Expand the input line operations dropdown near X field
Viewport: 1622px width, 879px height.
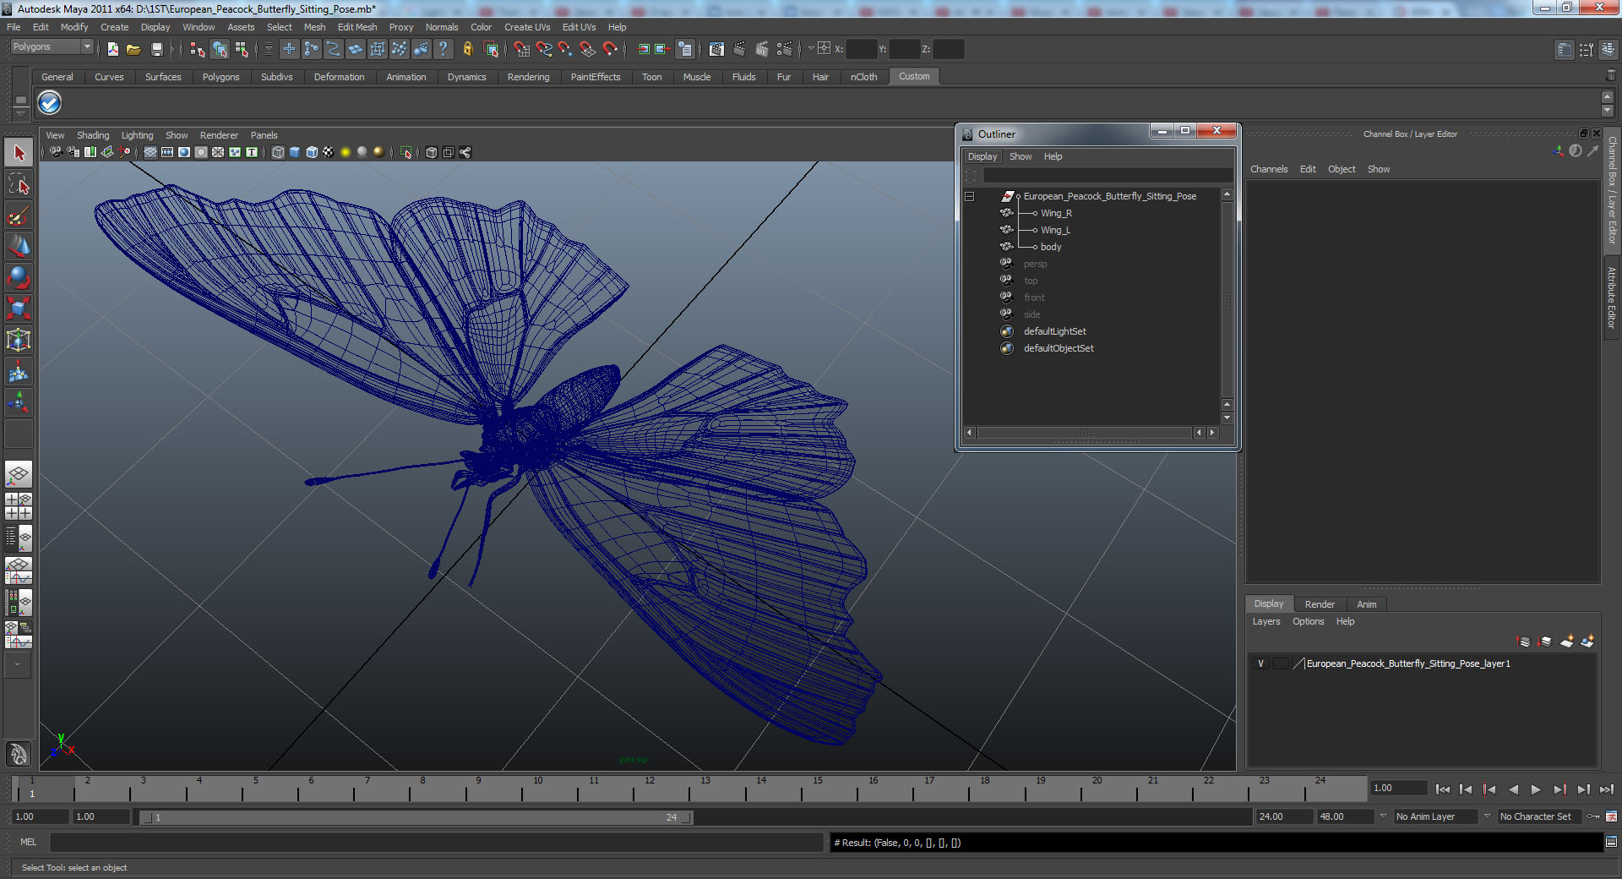811,48
